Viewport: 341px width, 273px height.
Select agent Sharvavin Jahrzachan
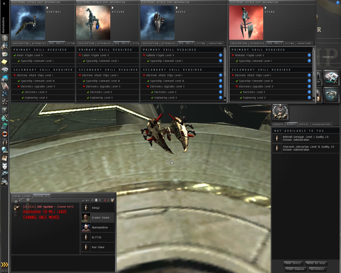[306, 148]
